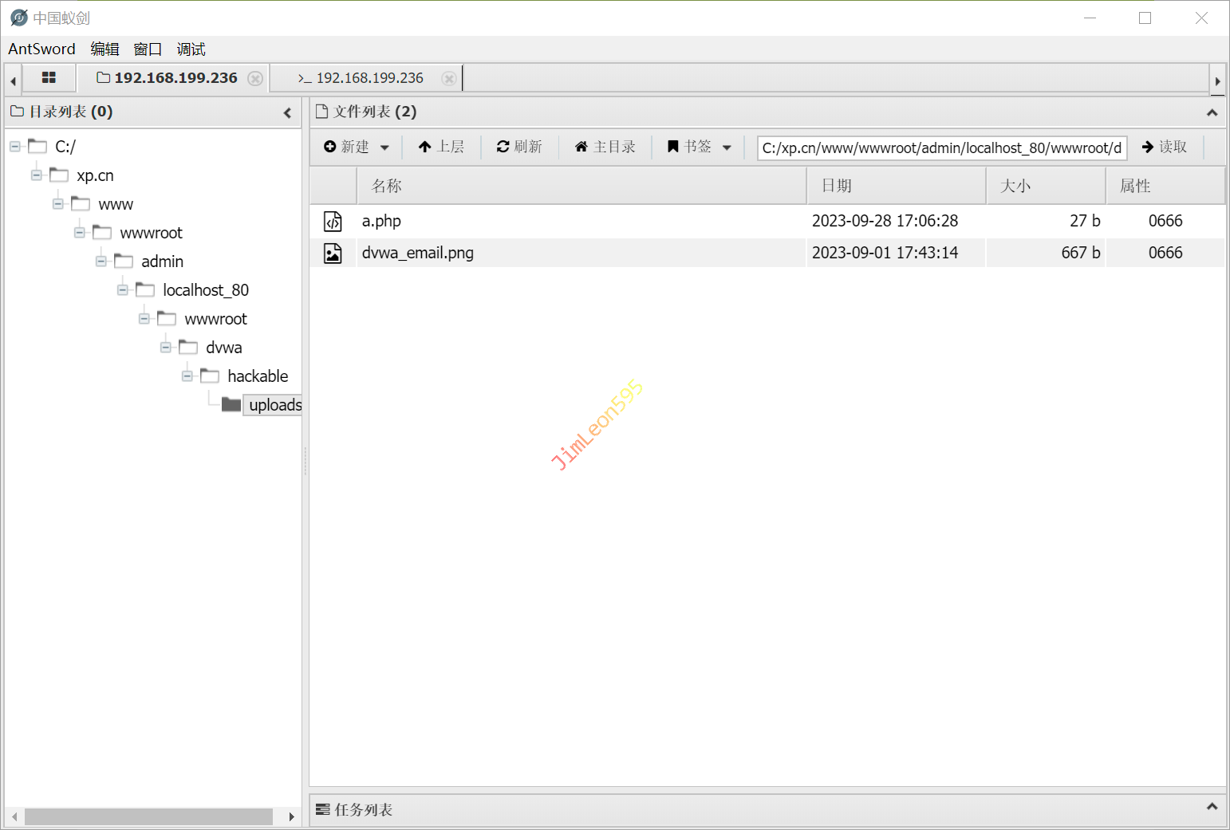The width and height of the screenshot is (1230, 830).
Task: Collapse the hackable tree node
Action: 187,376
